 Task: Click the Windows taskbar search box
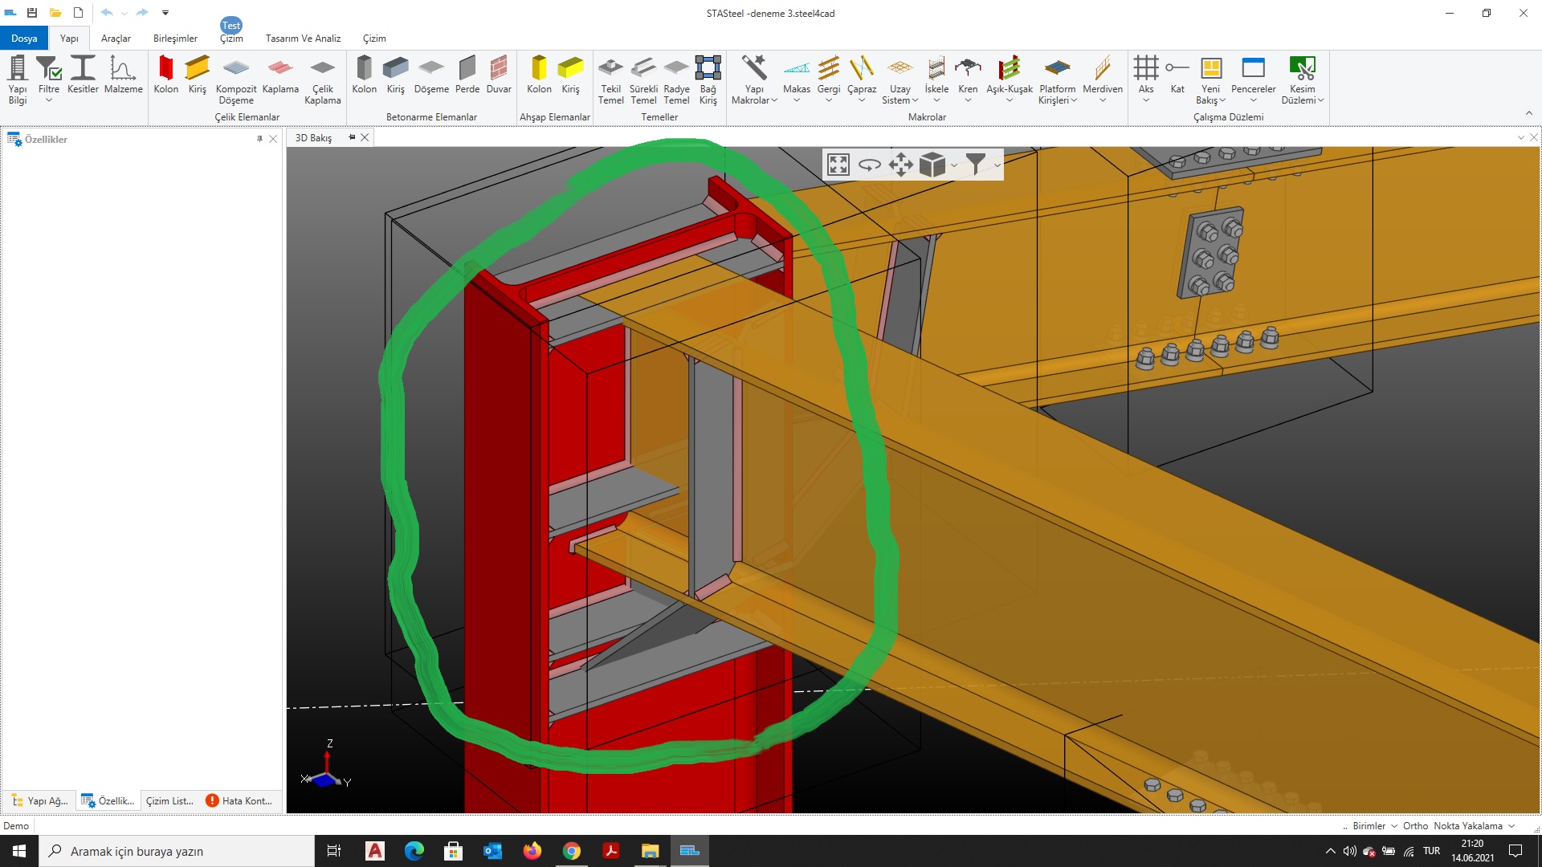(177, 851)
